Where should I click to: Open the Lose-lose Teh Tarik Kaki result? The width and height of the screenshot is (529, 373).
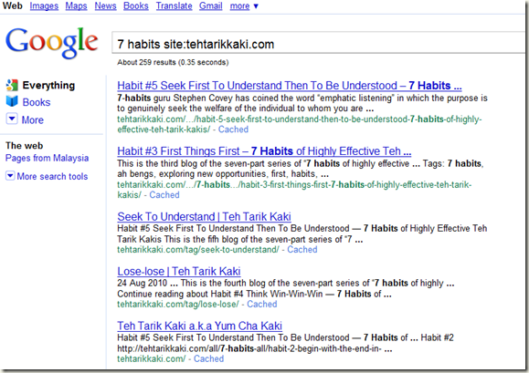(x=179, y=271)
